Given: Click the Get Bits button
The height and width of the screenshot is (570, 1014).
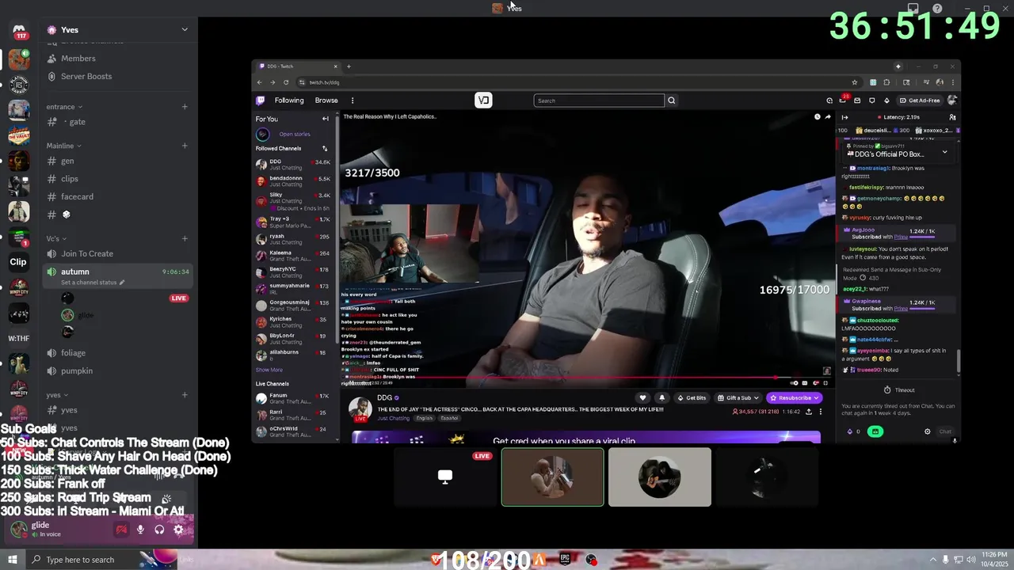Looking at the screenshot, I should pos(692,397).
